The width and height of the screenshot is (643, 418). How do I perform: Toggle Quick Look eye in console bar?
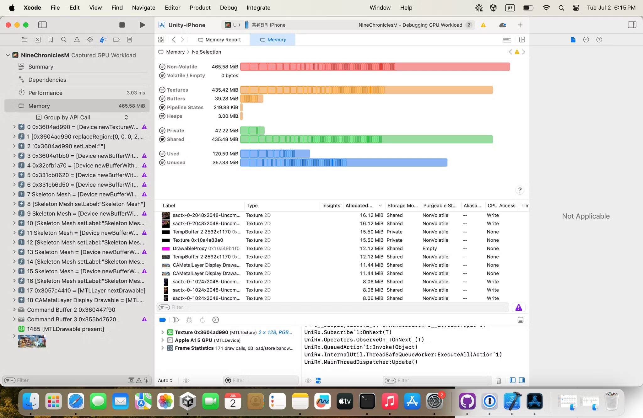[x=308, y=380]
